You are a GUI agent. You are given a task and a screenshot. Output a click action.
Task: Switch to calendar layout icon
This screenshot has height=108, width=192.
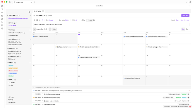pos(43,20)
